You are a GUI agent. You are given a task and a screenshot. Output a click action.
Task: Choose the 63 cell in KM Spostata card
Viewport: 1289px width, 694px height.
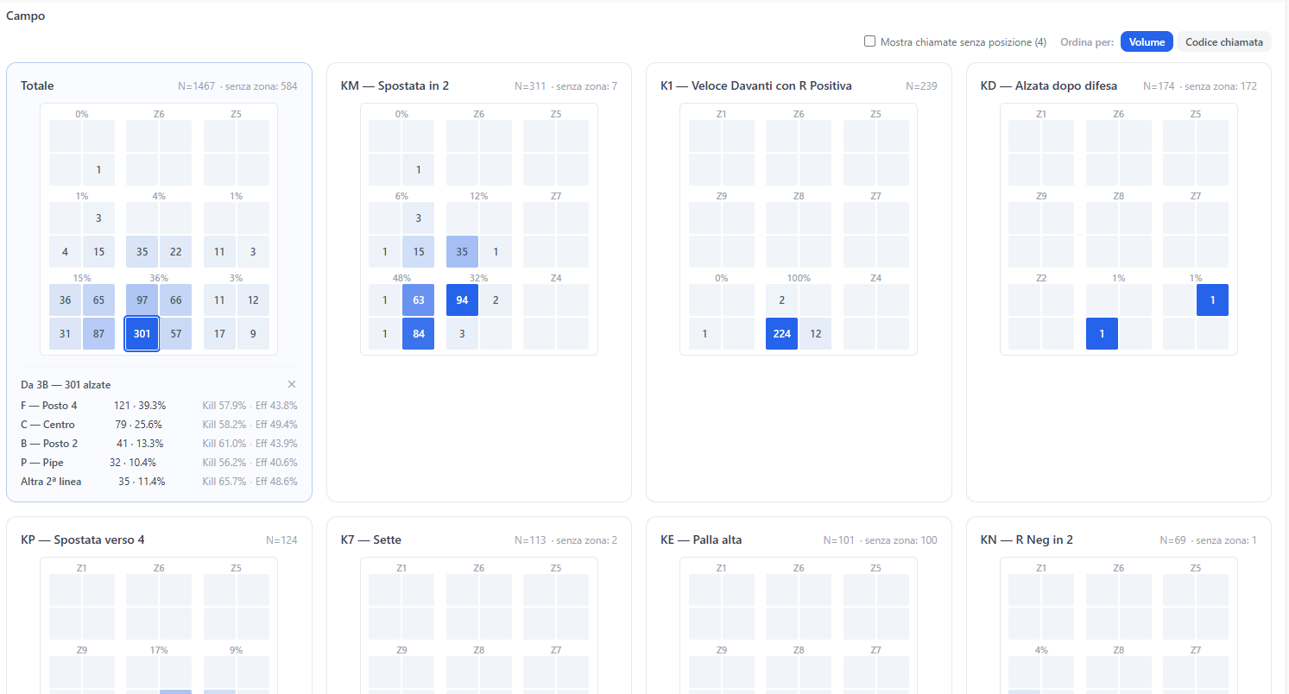click(419, 300)
